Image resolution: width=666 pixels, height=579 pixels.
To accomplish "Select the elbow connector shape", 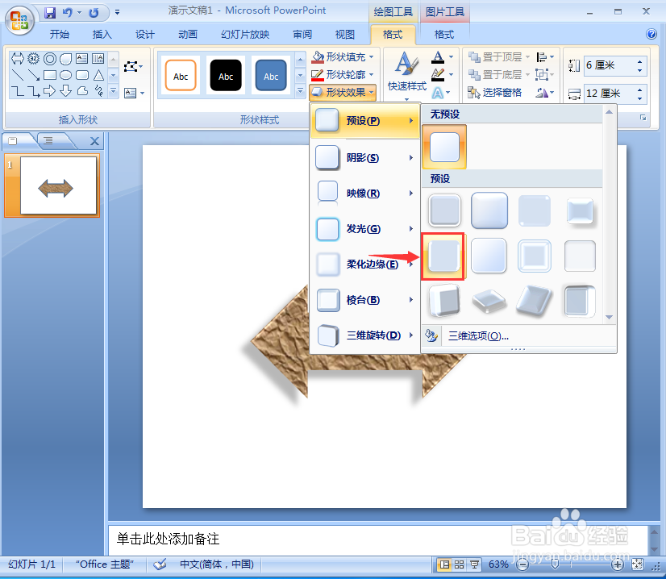I will [18, 90].
